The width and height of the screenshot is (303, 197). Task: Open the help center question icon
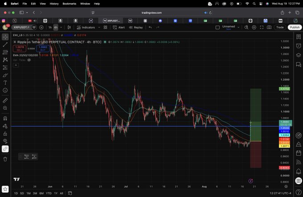click(x=299, y=192)
